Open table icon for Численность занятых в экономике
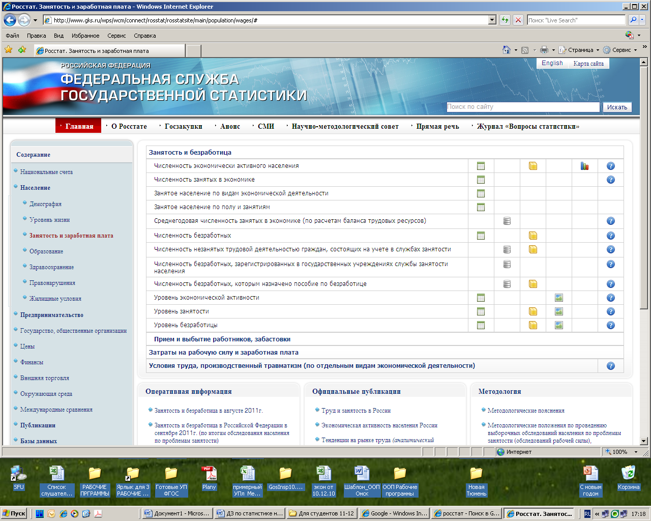The height and width of the screenshot is (521, 651). (x=481, y=180)
